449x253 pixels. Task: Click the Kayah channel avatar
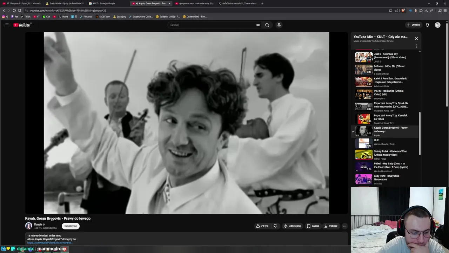[29, 226]
